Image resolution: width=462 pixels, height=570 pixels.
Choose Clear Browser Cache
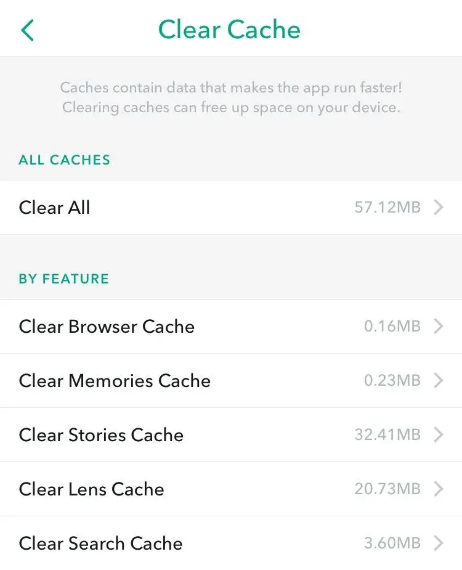tap(107, 327)
